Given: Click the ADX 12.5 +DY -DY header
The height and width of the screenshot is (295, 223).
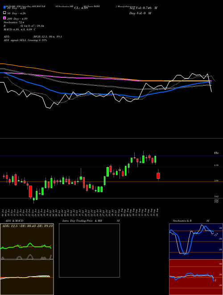Looking at the screenshot, I should pyautogui.click(x=27, y=226).
